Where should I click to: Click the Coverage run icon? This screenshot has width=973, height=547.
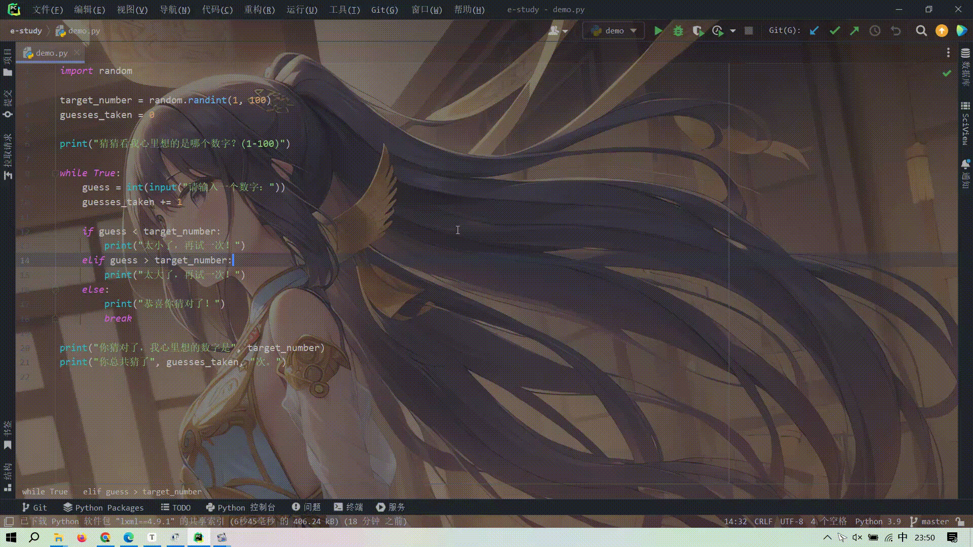click(698, 31)
